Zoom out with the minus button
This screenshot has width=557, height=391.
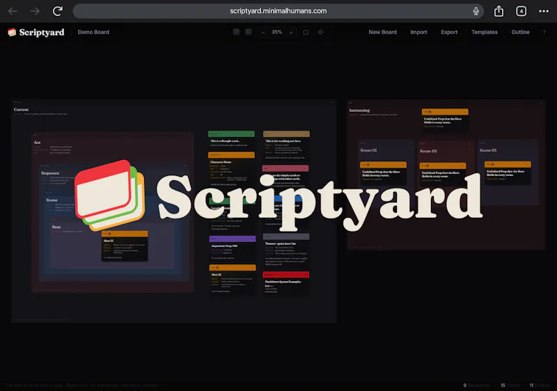(263, 32)
